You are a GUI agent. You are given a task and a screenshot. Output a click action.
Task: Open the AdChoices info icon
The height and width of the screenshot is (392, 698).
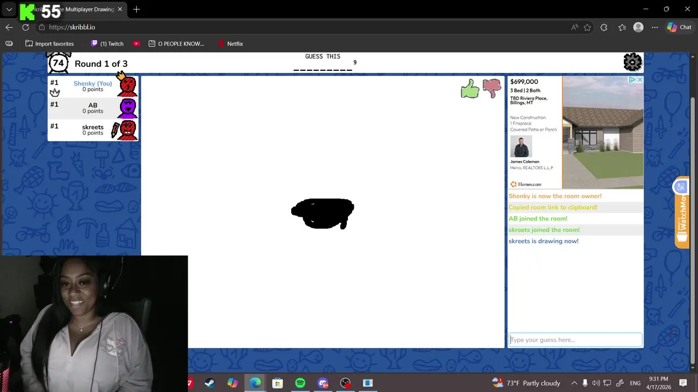coord(632,79)
